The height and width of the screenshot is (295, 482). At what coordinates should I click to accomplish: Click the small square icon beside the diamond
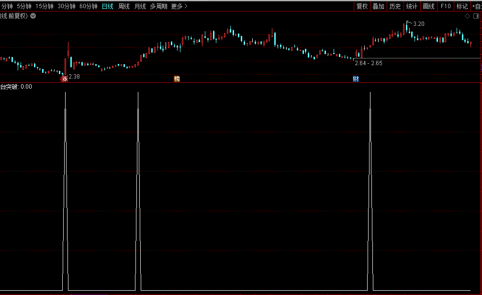click(476, 16)
